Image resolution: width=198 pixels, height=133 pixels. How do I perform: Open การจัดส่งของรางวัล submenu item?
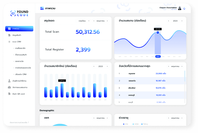(x=23, y=68)
